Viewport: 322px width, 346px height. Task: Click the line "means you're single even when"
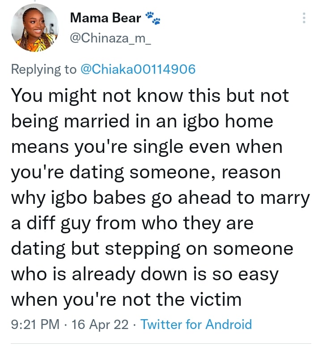point(146,146)
